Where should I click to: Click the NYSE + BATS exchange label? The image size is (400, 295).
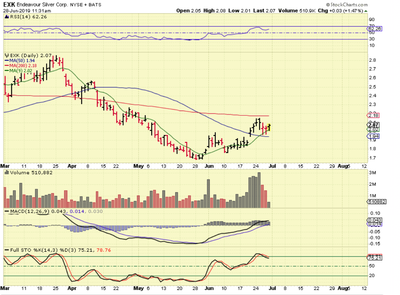pos(86,5)
